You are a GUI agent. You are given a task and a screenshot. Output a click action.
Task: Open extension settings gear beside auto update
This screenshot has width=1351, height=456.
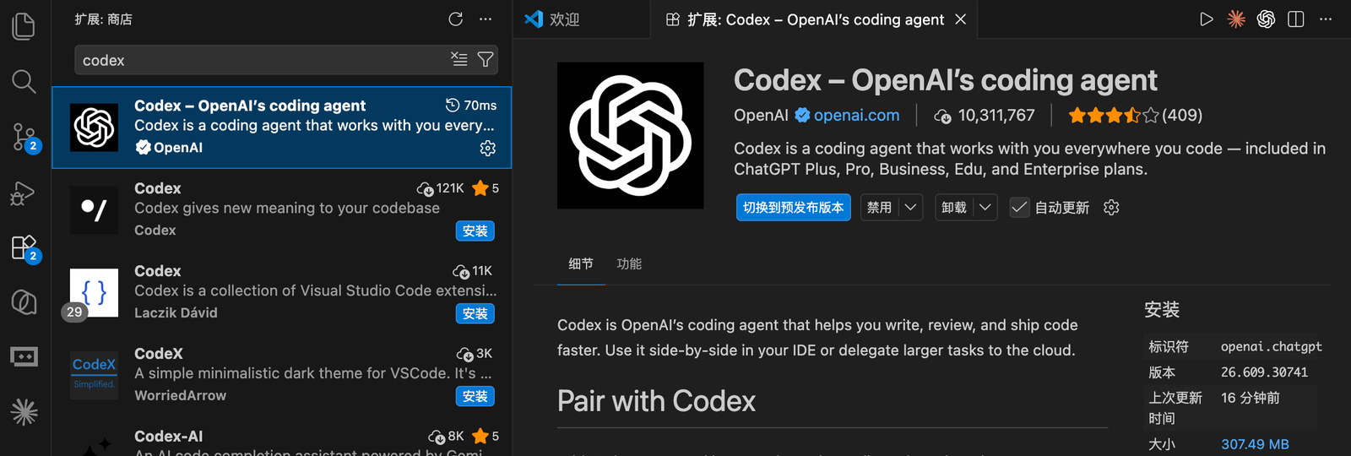pyautogui.click(x=1111, y=207)
